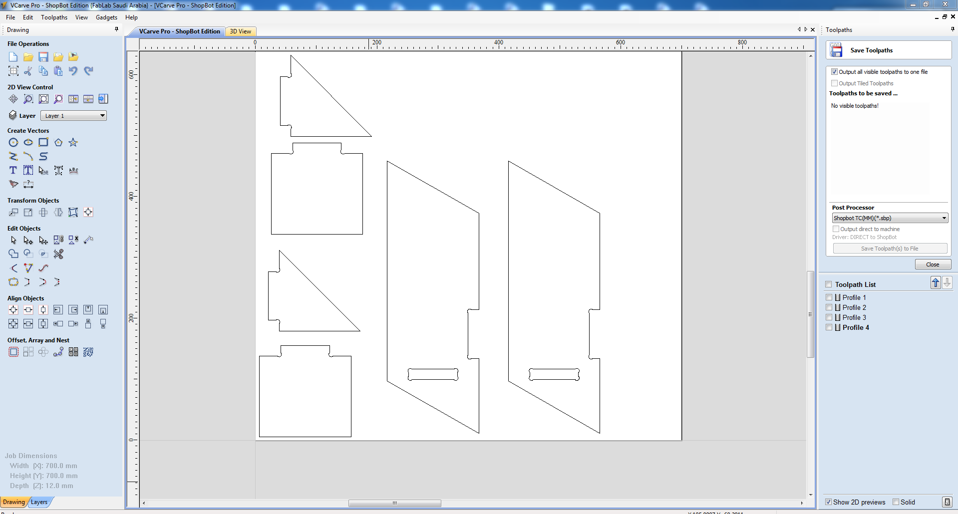
Task: Open the Layer 1 dropdown
Action: click(x=73, y=116)
